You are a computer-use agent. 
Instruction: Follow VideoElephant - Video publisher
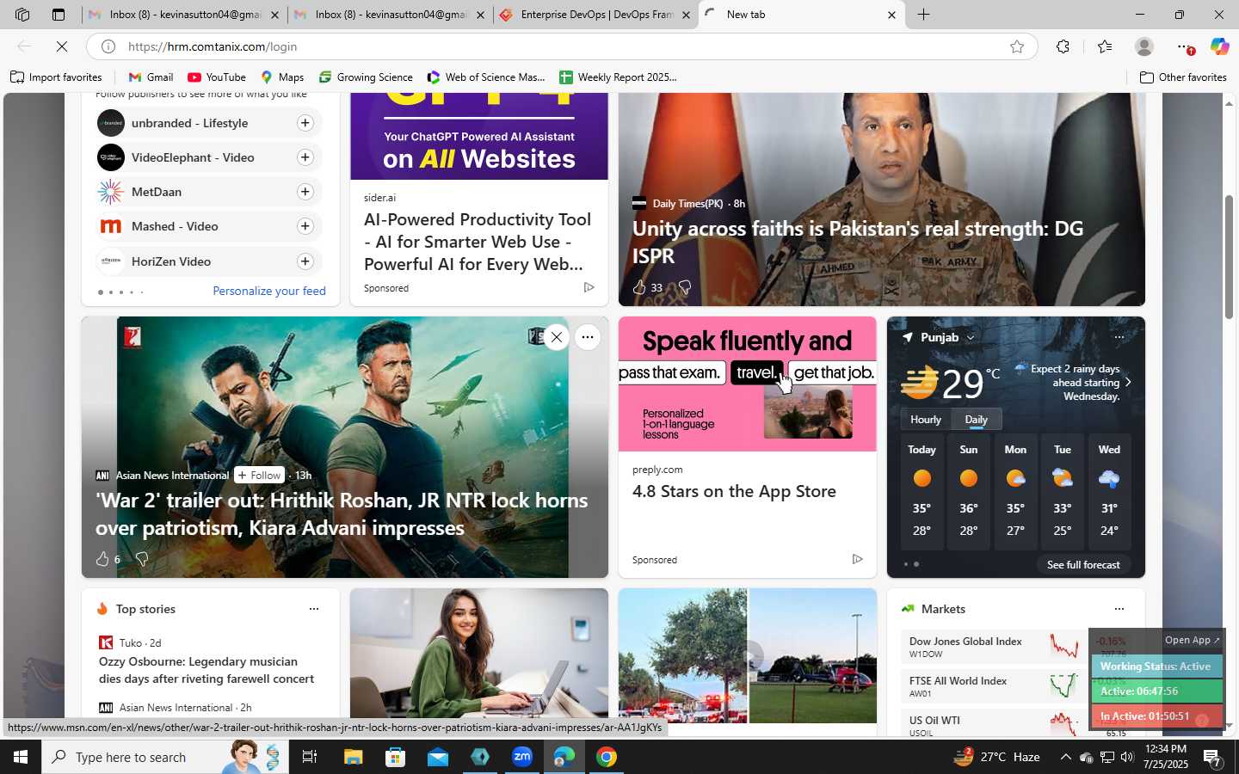pyautogui.click(x=305, y=157)
